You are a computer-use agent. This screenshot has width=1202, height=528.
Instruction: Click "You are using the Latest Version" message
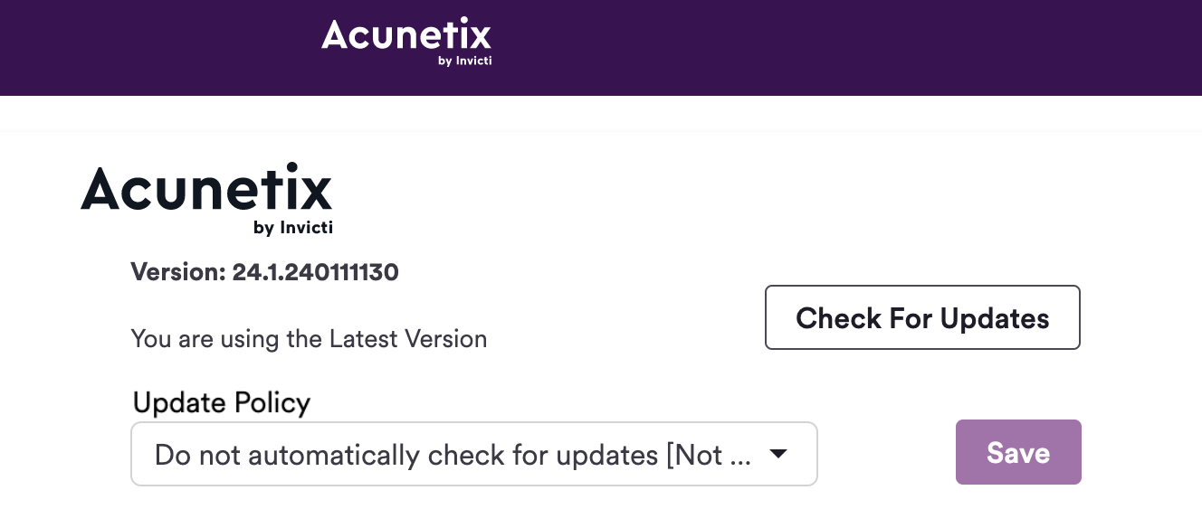pos(309,339)
